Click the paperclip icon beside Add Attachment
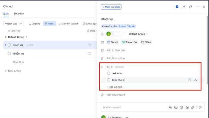The height and width of the screenshot is (118, 209). pyautogui.click(x=102, y=95)
